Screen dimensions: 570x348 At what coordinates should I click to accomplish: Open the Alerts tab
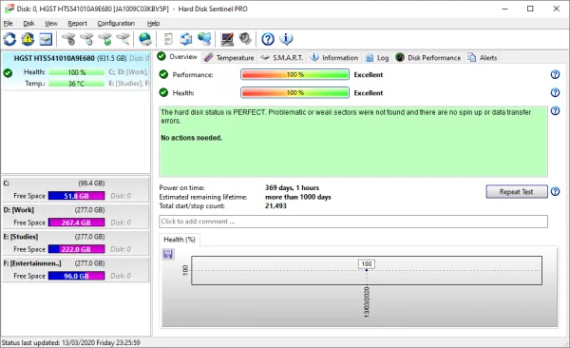pos(483,57)
